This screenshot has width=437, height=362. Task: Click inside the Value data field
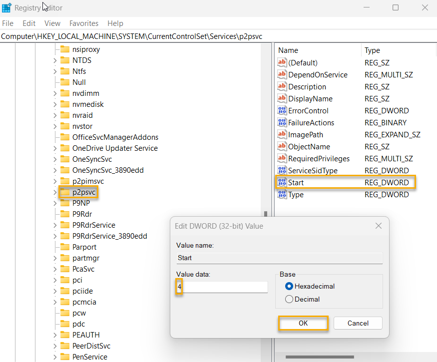(x=220, y=287)
